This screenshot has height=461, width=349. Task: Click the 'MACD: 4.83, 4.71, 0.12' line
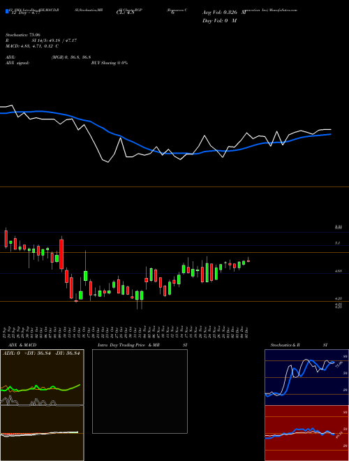point(29,46)
